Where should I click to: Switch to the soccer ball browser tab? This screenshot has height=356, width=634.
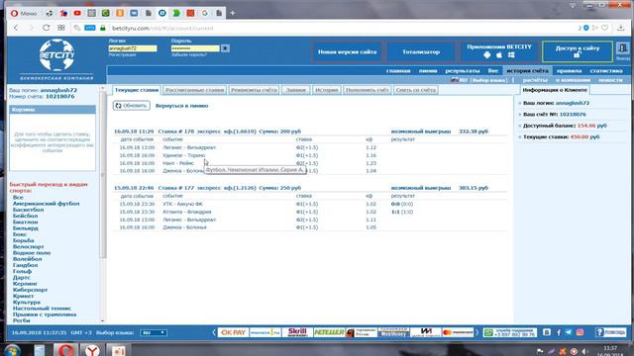tap(50, 13)
